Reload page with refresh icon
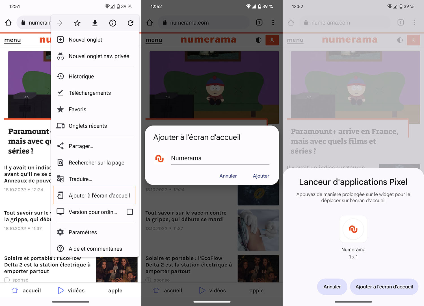424x306 pixels. [130, 23]
